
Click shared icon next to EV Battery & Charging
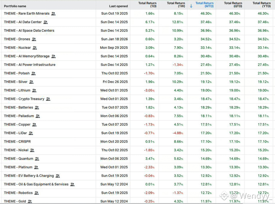pos(58,176)
